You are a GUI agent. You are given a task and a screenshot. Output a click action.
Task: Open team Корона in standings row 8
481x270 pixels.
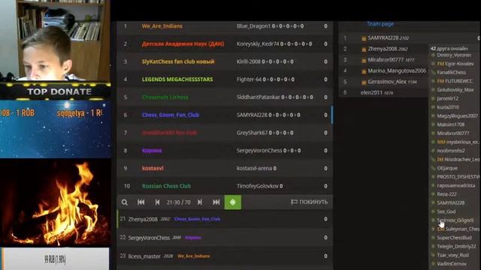(x=152, y=151)
